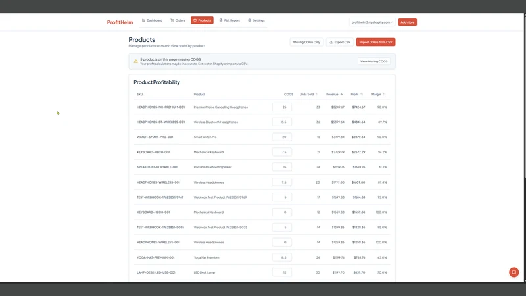Click the COGS column header
The height and width of the screenshot is (296, 526).
pyautogui.click(x=289, y=94)
